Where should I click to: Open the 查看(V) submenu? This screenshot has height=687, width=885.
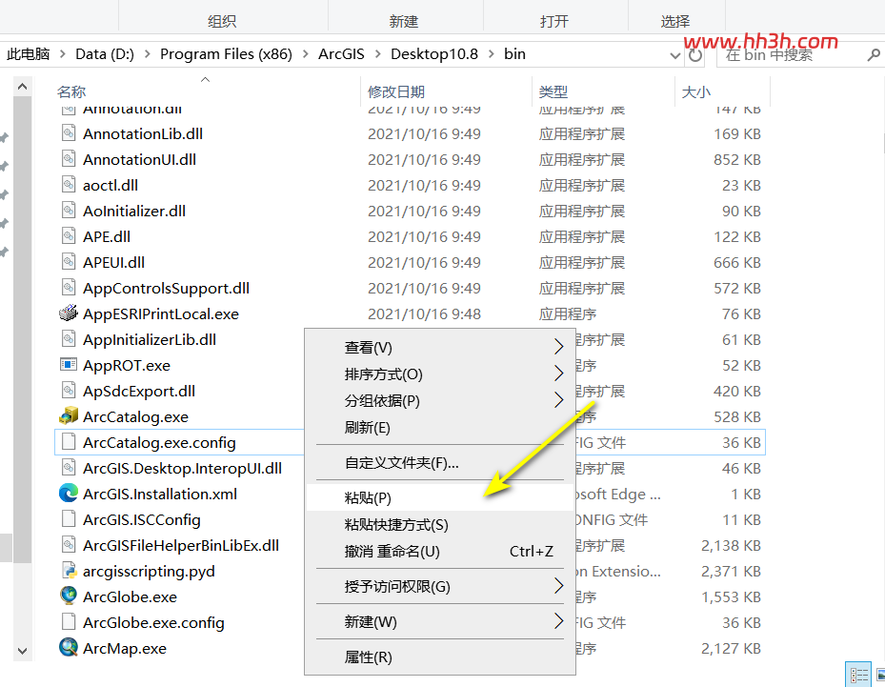(440, 347)
